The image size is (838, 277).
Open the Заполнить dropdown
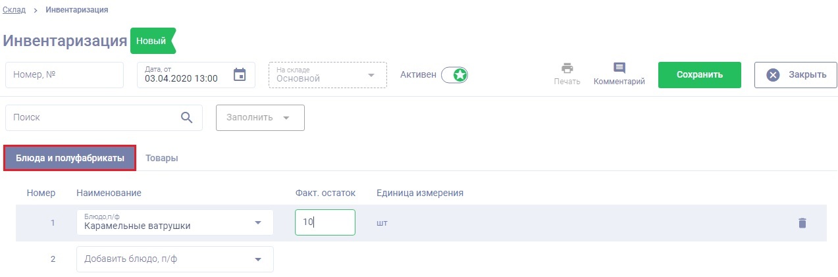click(260, 118)
